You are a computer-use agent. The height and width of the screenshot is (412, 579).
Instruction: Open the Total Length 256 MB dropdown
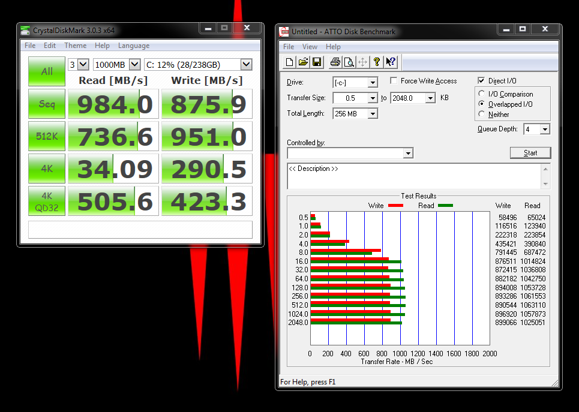click(373, 114)
